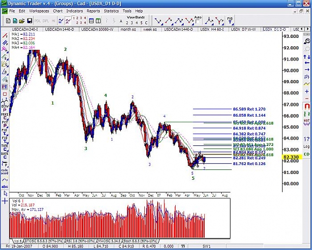Select the cycle accrd tool
This screenshot has width=312, height=250.
point(4,172)
